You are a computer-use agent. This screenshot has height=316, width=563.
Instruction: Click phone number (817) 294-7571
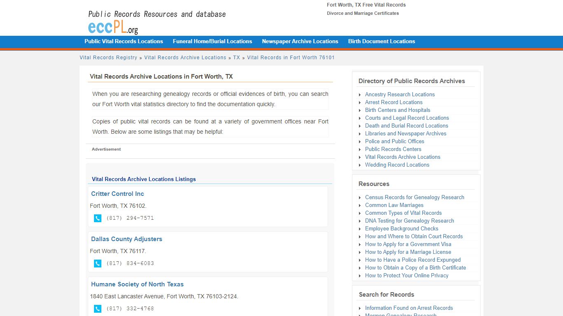(130, 218)
